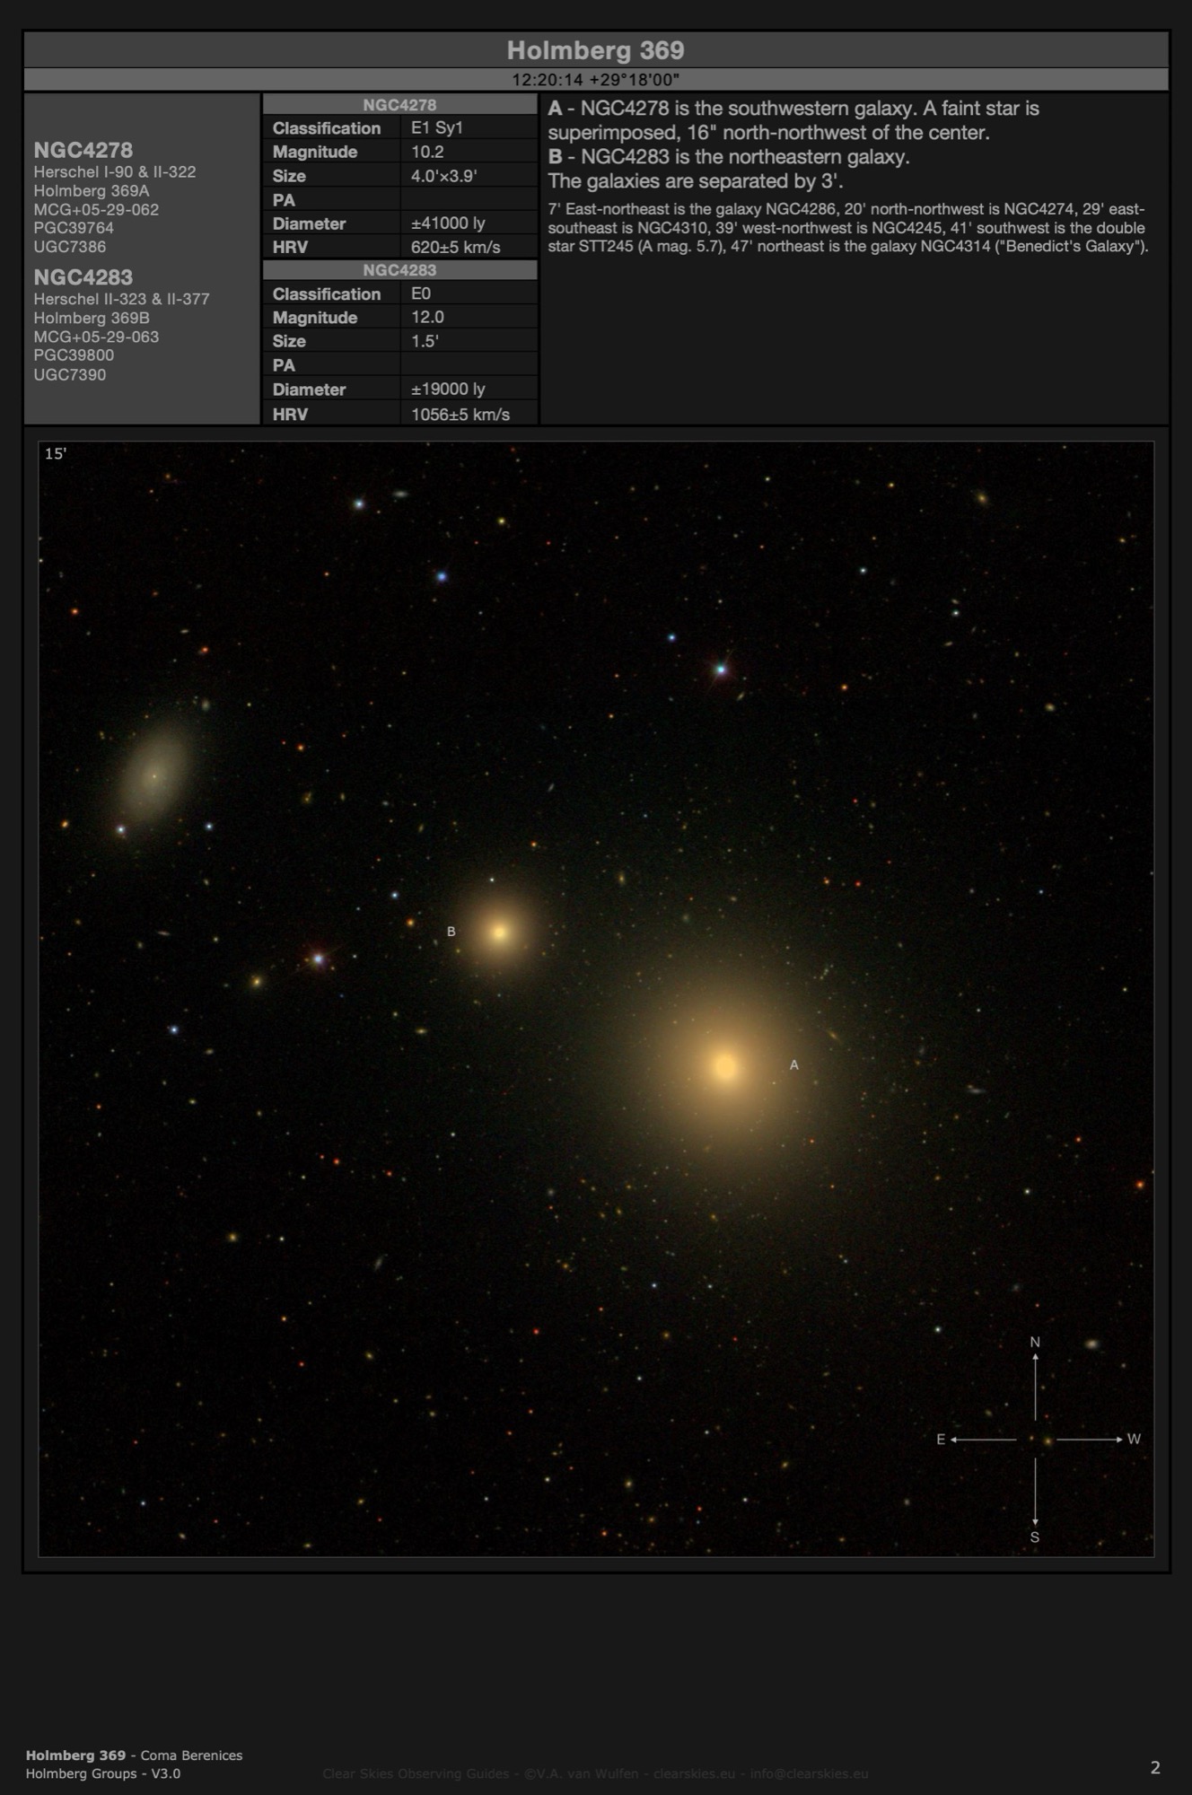This screenshot has width=1192, height=1795.
Task: Click the text "The galaxies are separated by 3'."
Action: [696, 181]
